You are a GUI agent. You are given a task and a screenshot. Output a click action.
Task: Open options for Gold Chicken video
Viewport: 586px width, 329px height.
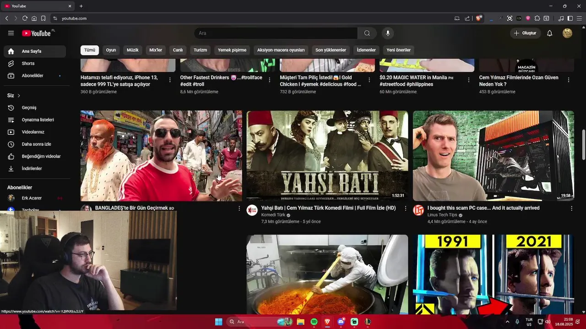(x=369, y=80)
